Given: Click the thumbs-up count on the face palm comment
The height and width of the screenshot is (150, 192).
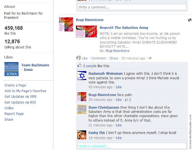Looking at the screenshot, I should point(128,100).
